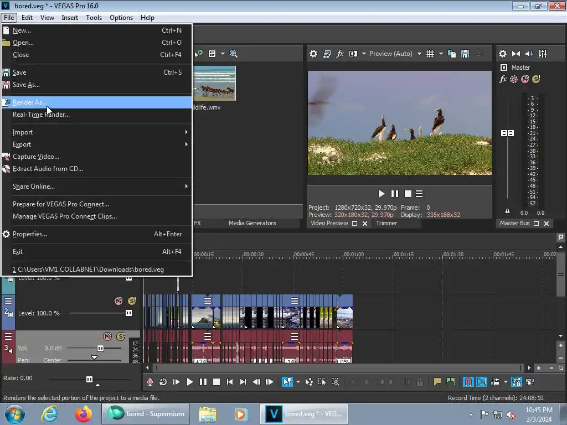Insert a marker using the transport toolbar flag icon
Screen dimensions: 567x425
(x=437, y=382)
